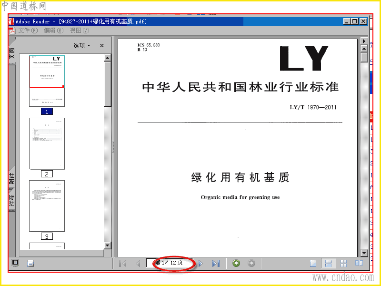Jump to the last page
The width and height of the screenshot is (381, 286).
(216, 264)
